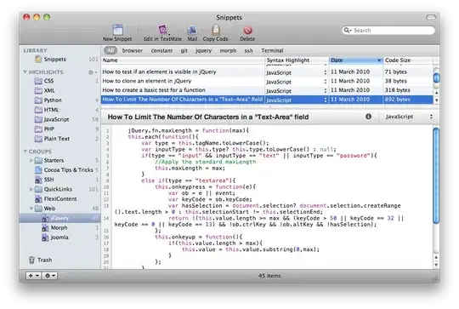Create a new snippet with New Snippet icon
Image resolution: width=459 pixels, height=309 pixels.
coord(117,30)
